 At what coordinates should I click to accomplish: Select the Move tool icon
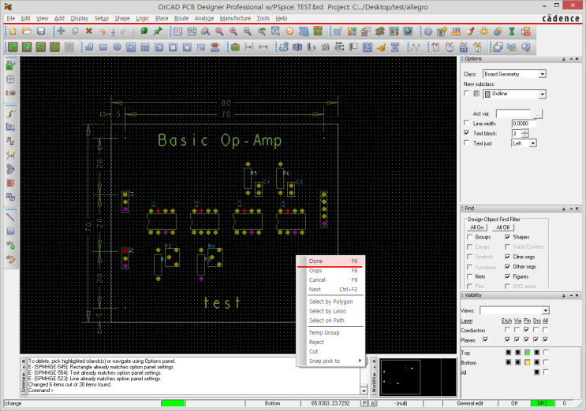coord(62,31)
